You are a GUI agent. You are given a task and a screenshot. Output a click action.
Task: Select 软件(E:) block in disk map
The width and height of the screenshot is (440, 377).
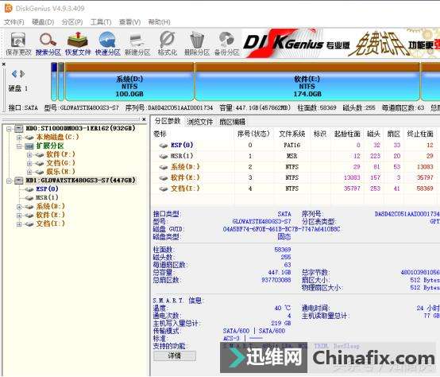(307, 82)
